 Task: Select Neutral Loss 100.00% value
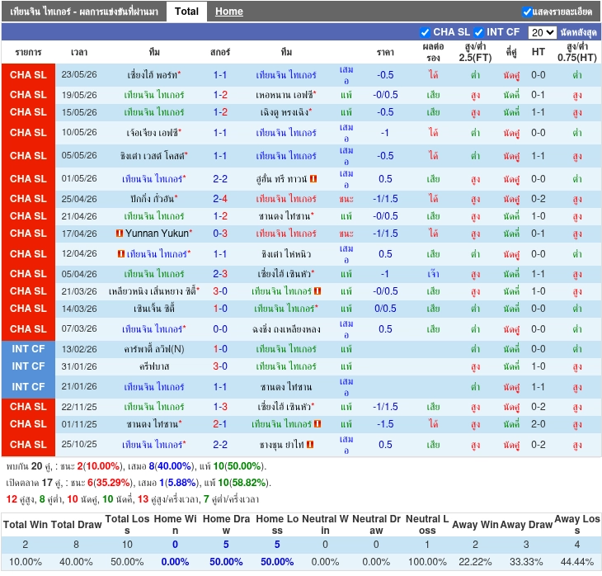click(427, 562)
